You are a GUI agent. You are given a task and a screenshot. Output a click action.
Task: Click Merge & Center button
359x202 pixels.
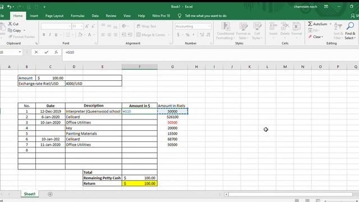click(x=151, y=35)
